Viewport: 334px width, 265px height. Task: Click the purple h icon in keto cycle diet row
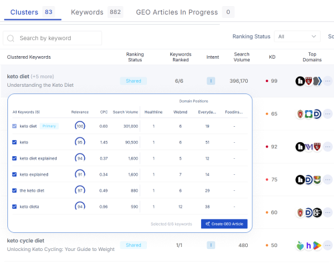[309, 246]
